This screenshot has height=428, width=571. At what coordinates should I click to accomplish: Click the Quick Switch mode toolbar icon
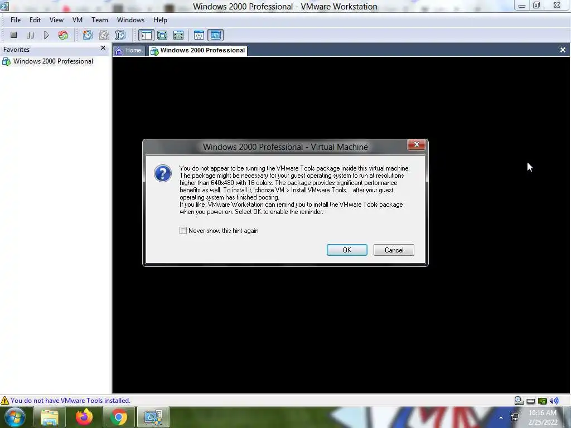click(x=178, y=35)
